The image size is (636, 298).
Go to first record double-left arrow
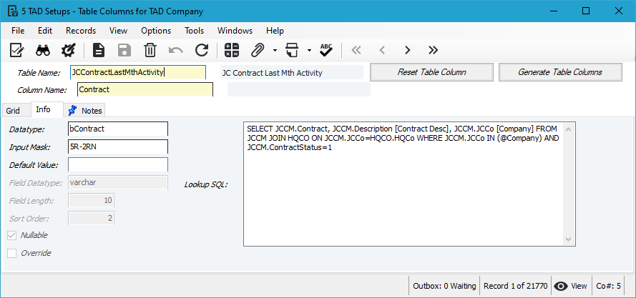click(x=356, y=50)
